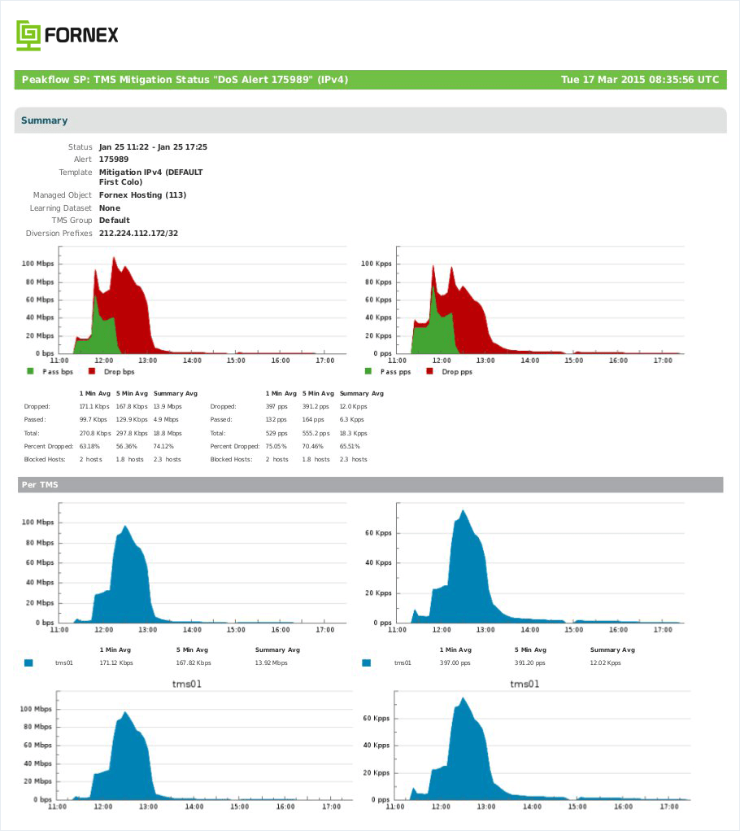Viewport: 740px width, 831px height.
Task: Click the Fornex logo icon
Action: pos(28,36)
